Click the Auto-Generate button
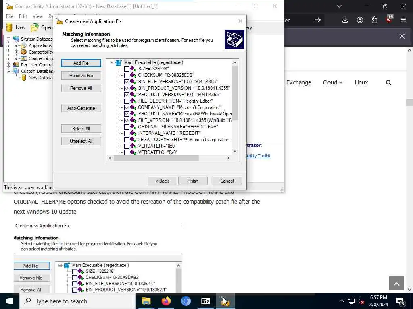Screen dimensions: 413x309 (x=81, y=108)
